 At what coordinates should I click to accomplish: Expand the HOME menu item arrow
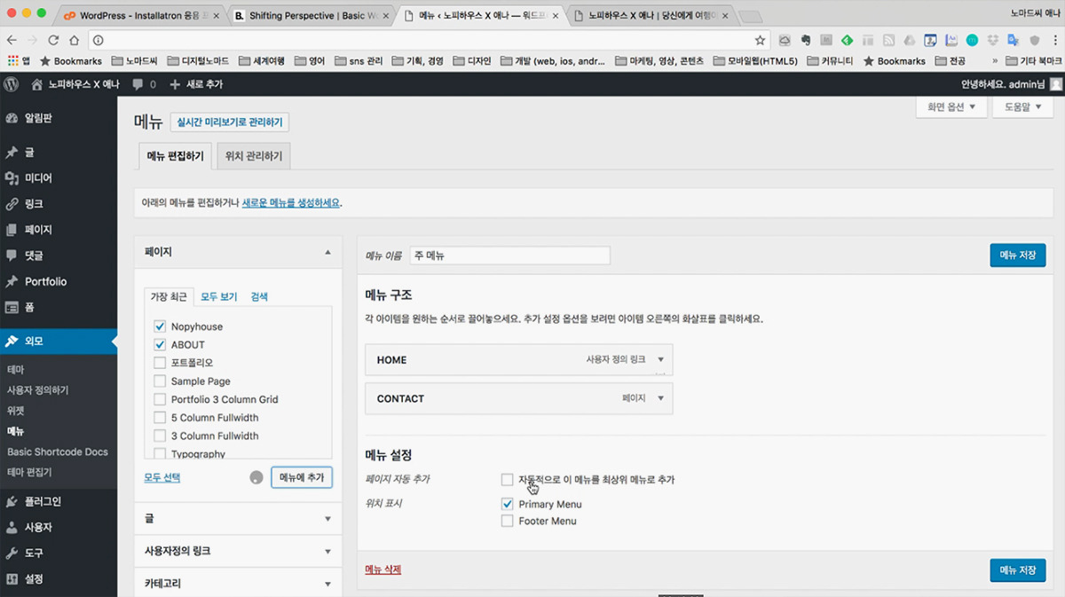[x=660, y=360]
